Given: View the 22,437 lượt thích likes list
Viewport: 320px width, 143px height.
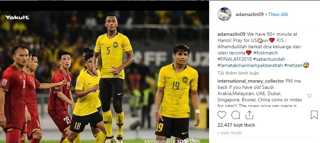Looking at the screenshot, I should point(236,125).
